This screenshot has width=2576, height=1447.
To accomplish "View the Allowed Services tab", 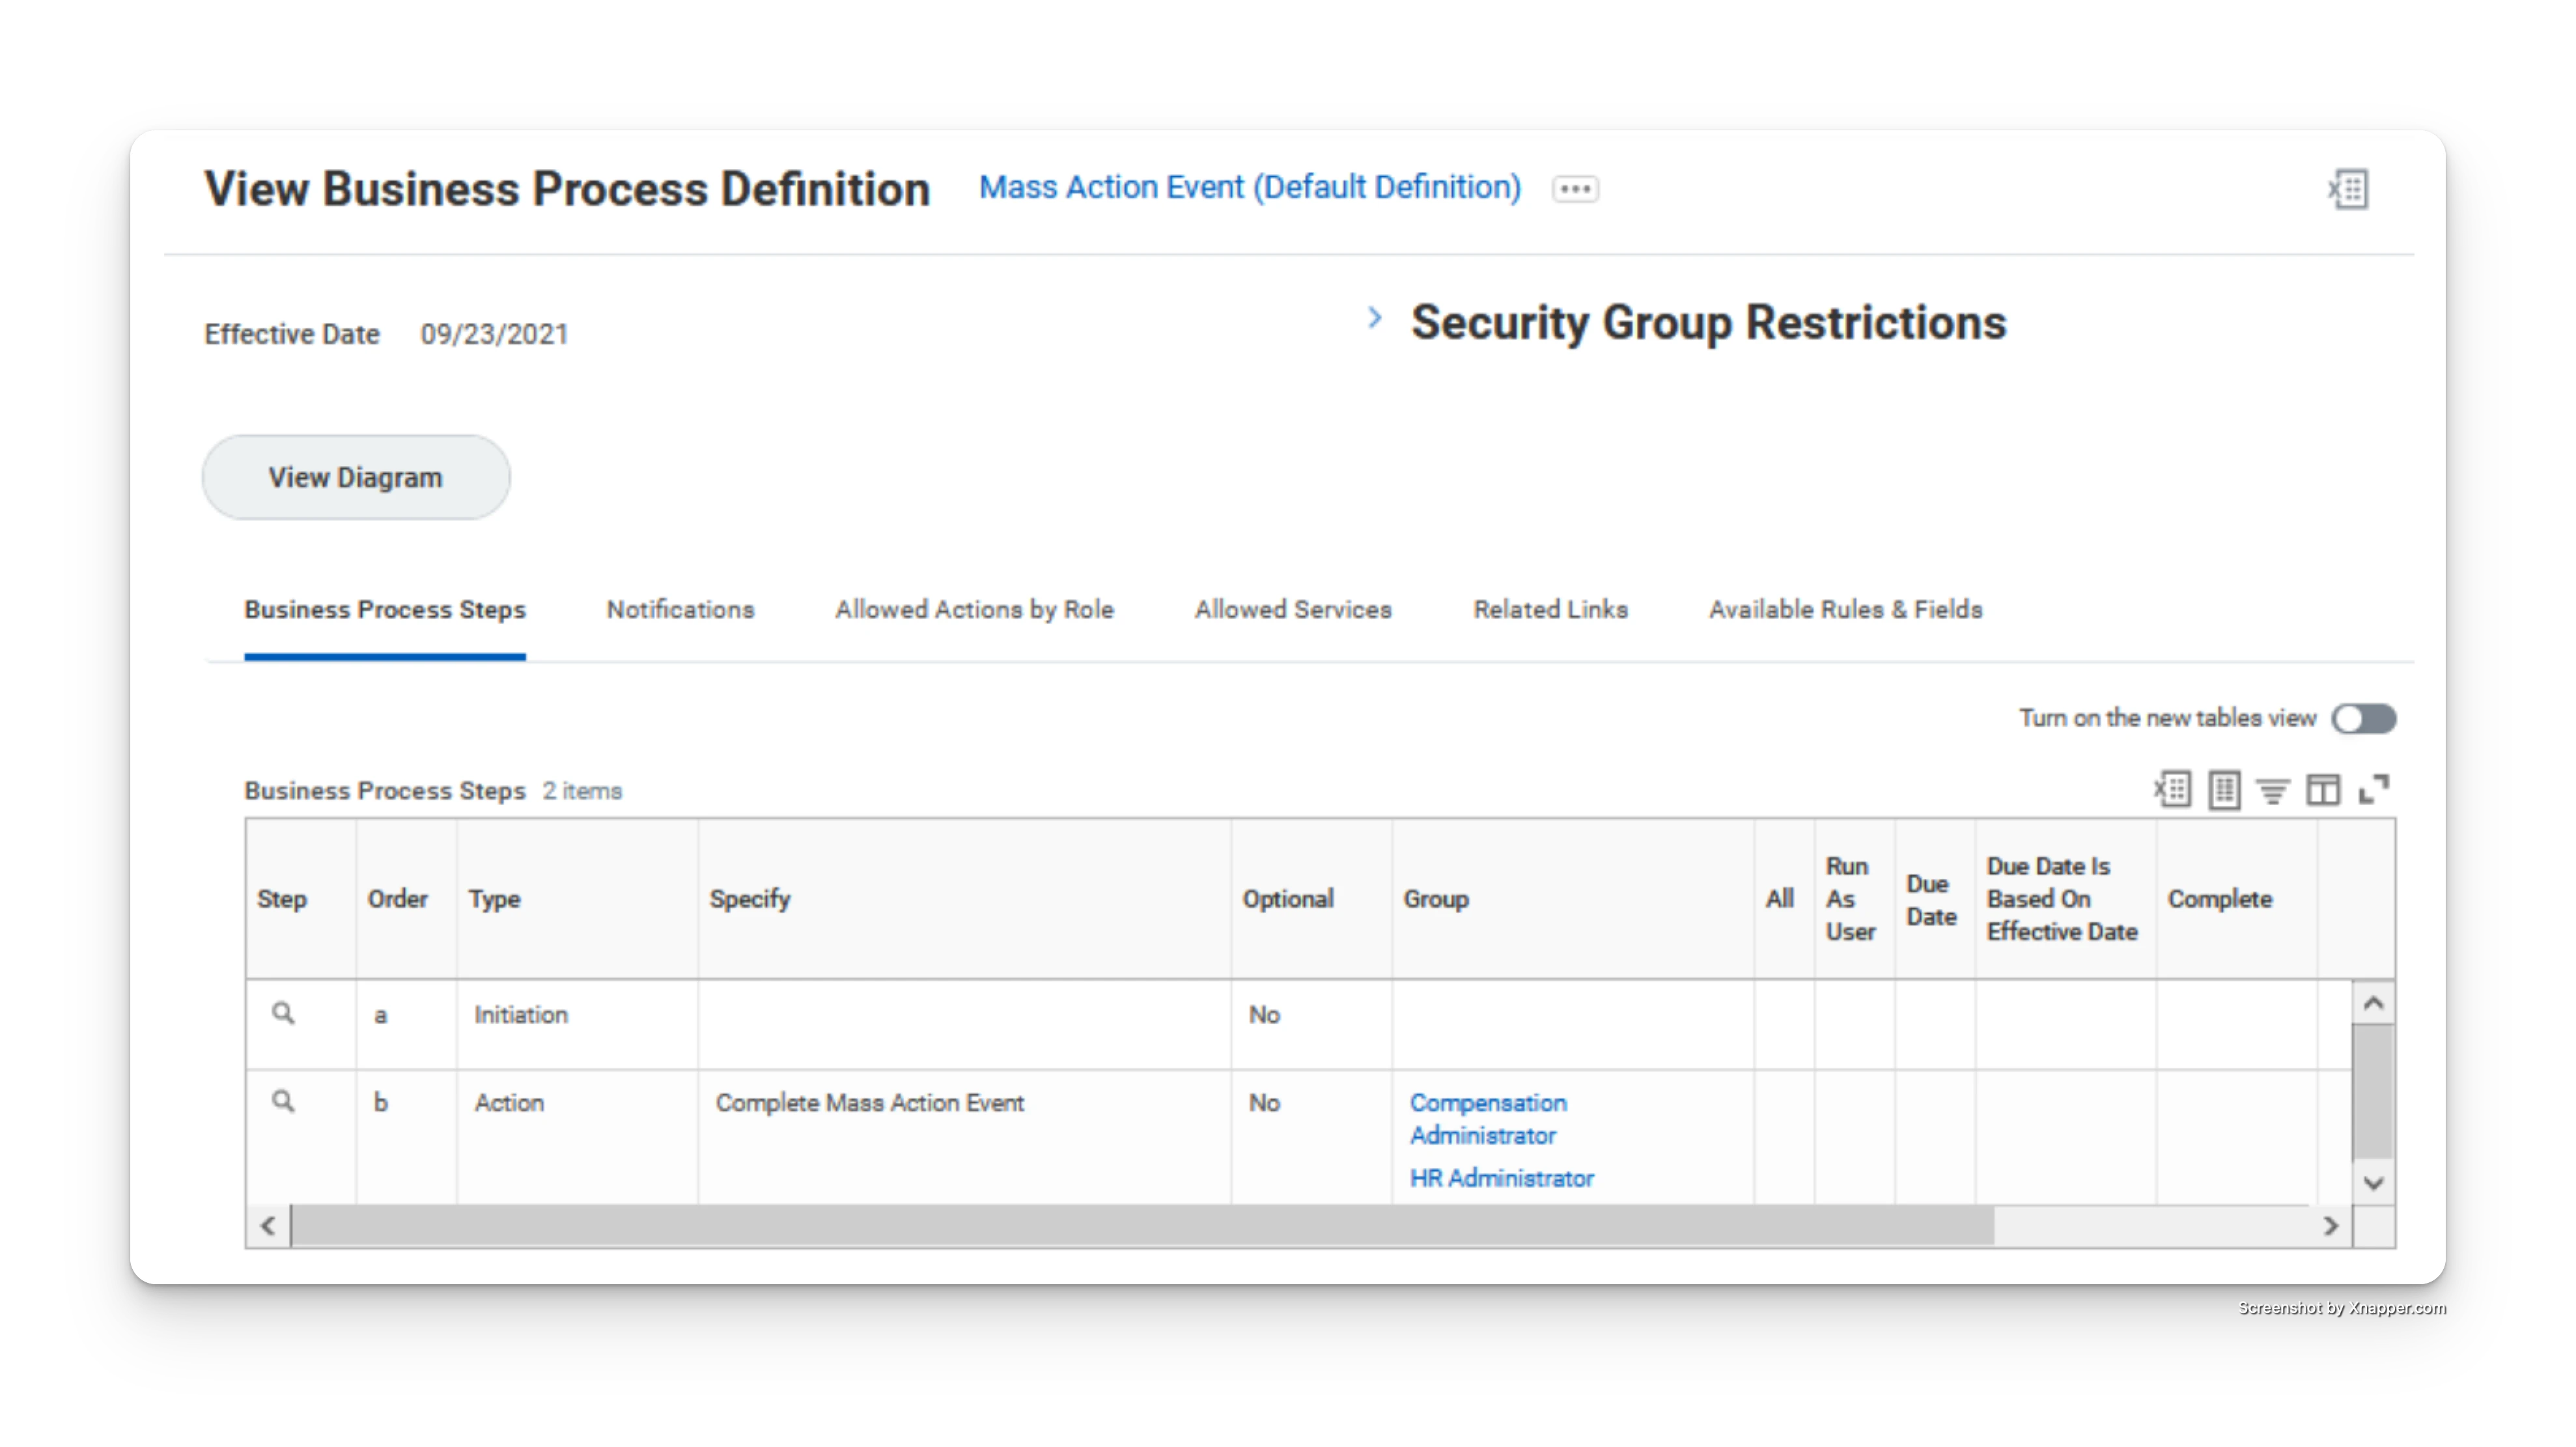I will click(x=1292, y=609).
